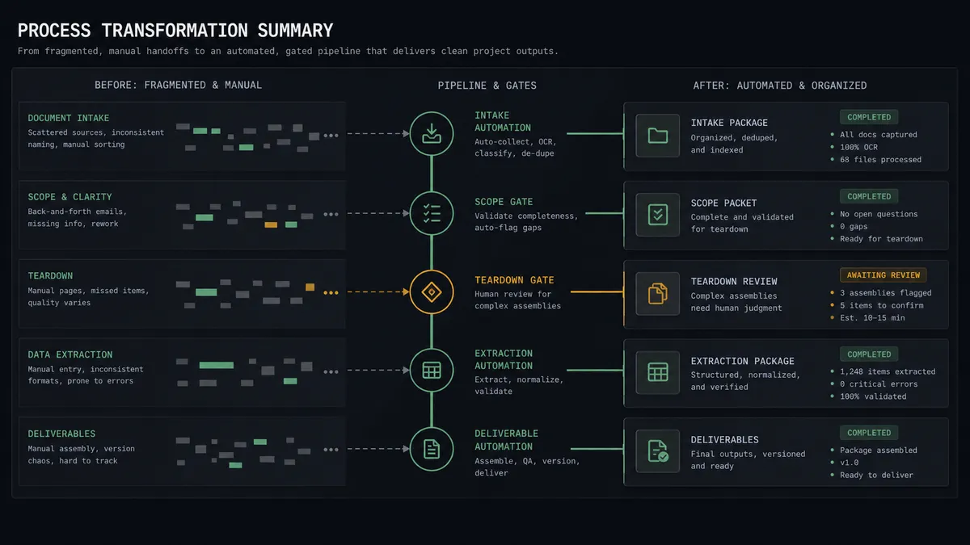Open the Intake Package folder icon
970x545 pixels.
(x=658, y=136)
